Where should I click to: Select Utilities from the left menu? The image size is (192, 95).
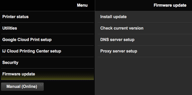[47, 28]
